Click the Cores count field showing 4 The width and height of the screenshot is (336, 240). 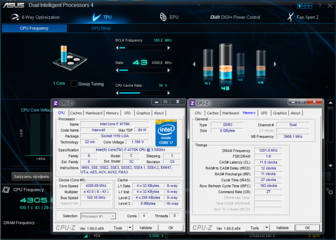click(x=144, y=216)
